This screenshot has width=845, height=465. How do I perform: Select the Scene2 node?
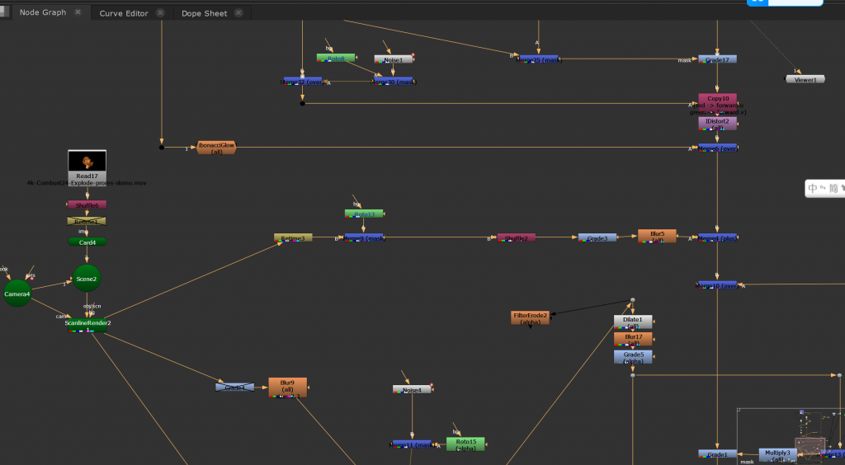coord(87,278)
